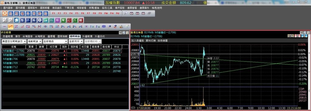311x111 pixels.
Task: Click the 加入自選股 button
Action: [x=138, y=40]
